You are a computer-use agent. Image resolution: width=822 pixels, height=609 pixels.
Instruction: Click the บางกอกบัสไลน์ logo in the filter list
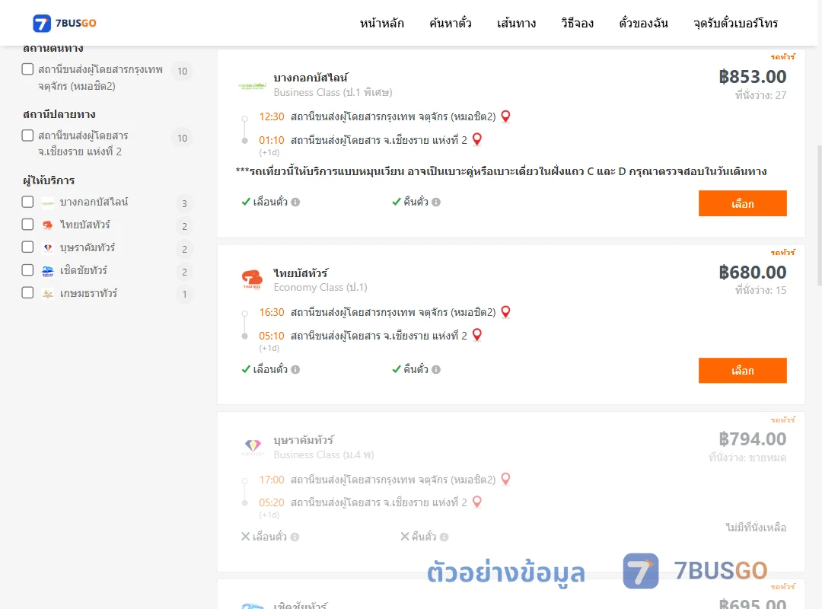click(x=48, y=202)
